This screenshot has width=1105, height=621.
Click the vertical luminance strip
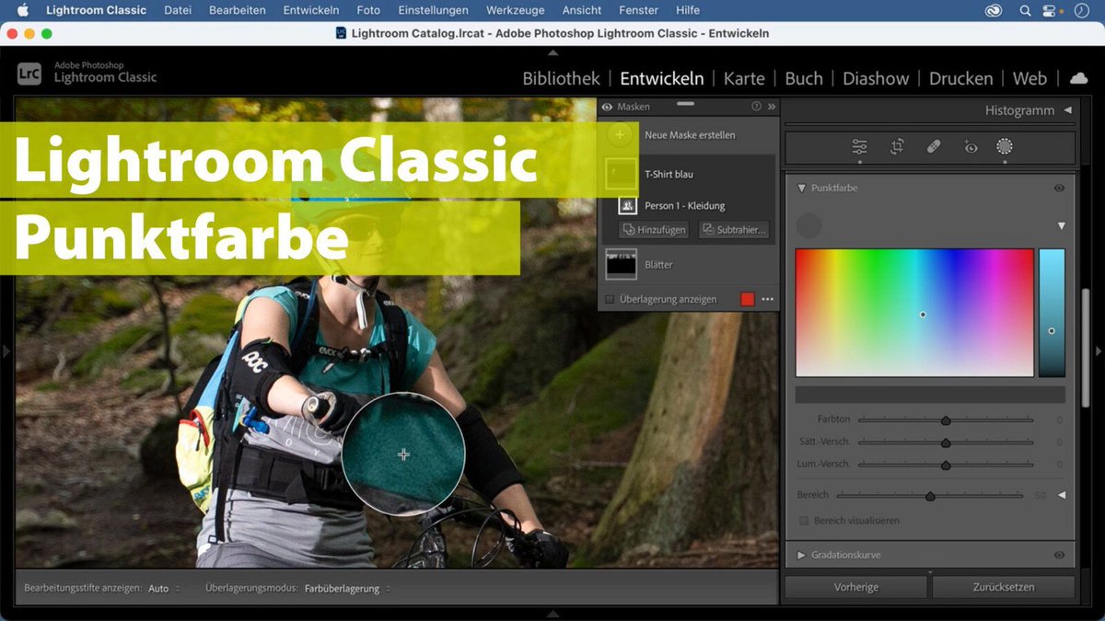(1052, 313)
